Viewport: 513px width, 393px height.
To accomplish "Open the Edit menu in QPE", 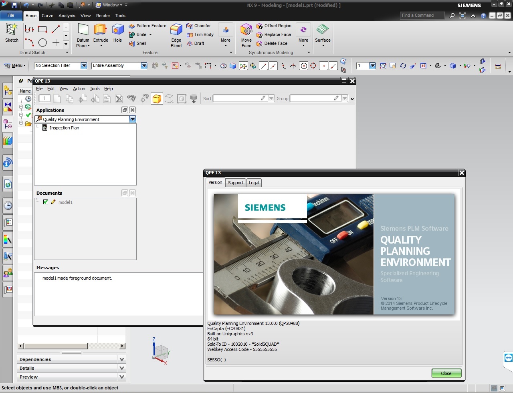I will (51, 89).
